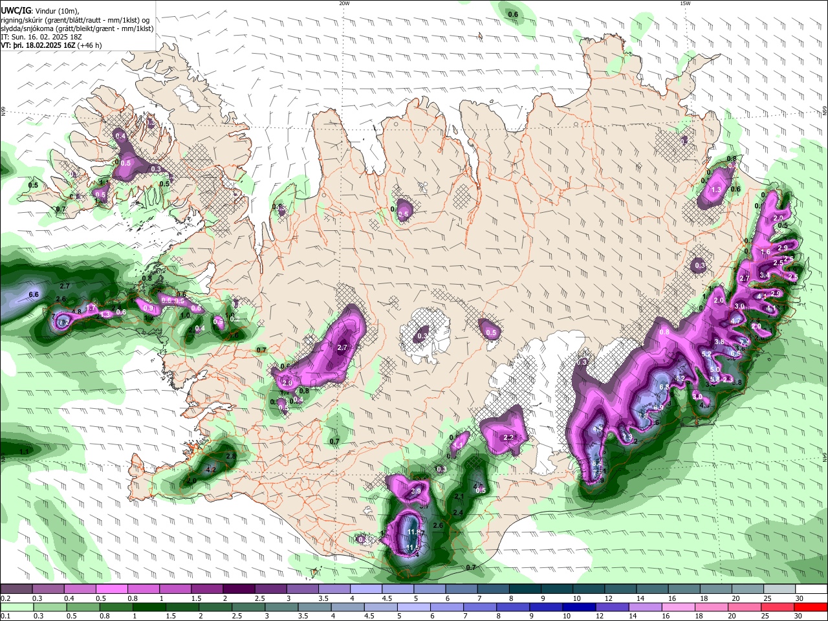Viewport: 828px width, 621px height.
Task: Click the valid time 'VT: þri. 18.02.2025 16Z (+46 h)'
Action: tap(51, 45)
